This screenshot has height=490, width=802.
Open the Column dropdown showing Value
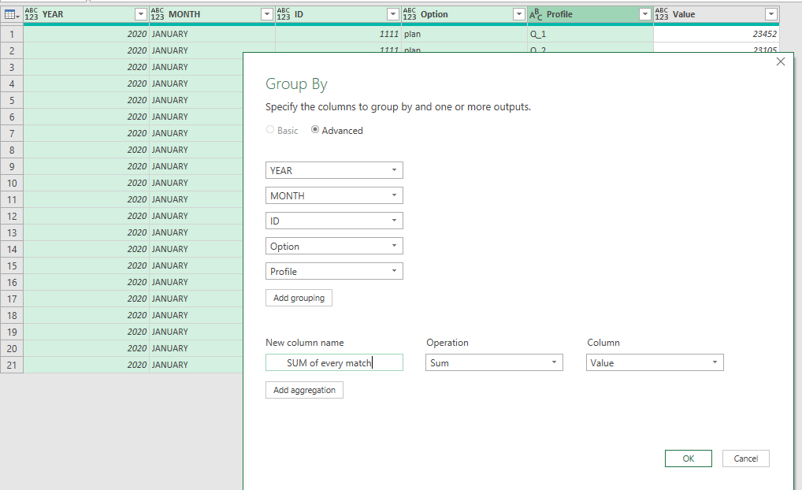[x=655, y=362]
